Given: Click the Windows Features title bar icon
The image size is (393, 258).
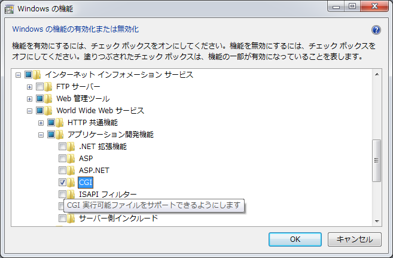Looking at the screenshot, I should 10,9.
